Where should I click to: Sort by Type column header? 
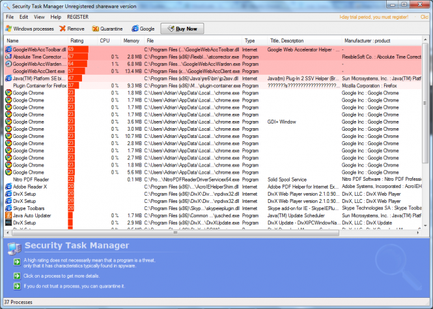pyautogui.click(x=255, y=41)
